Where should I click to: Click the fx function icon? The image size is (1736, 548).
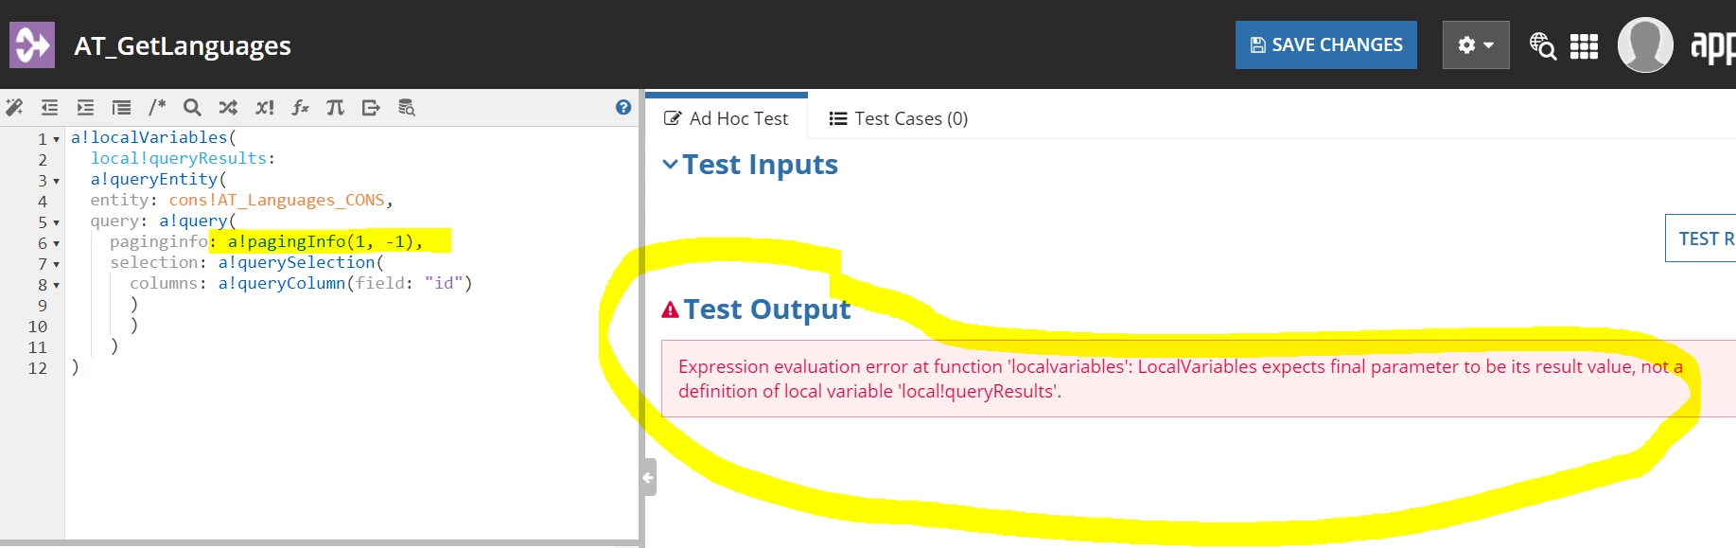click(300, 108)
